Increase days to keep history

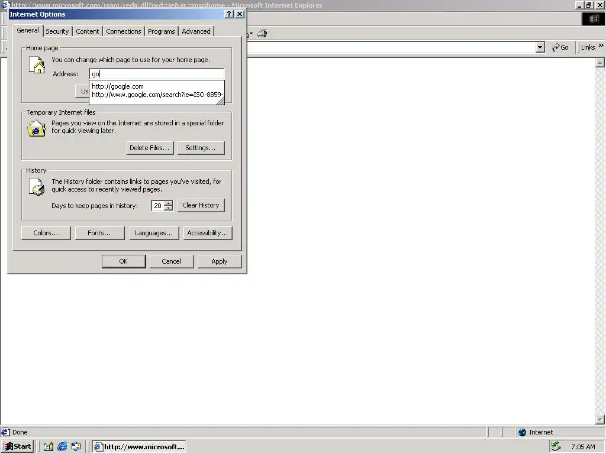[168, 203]
